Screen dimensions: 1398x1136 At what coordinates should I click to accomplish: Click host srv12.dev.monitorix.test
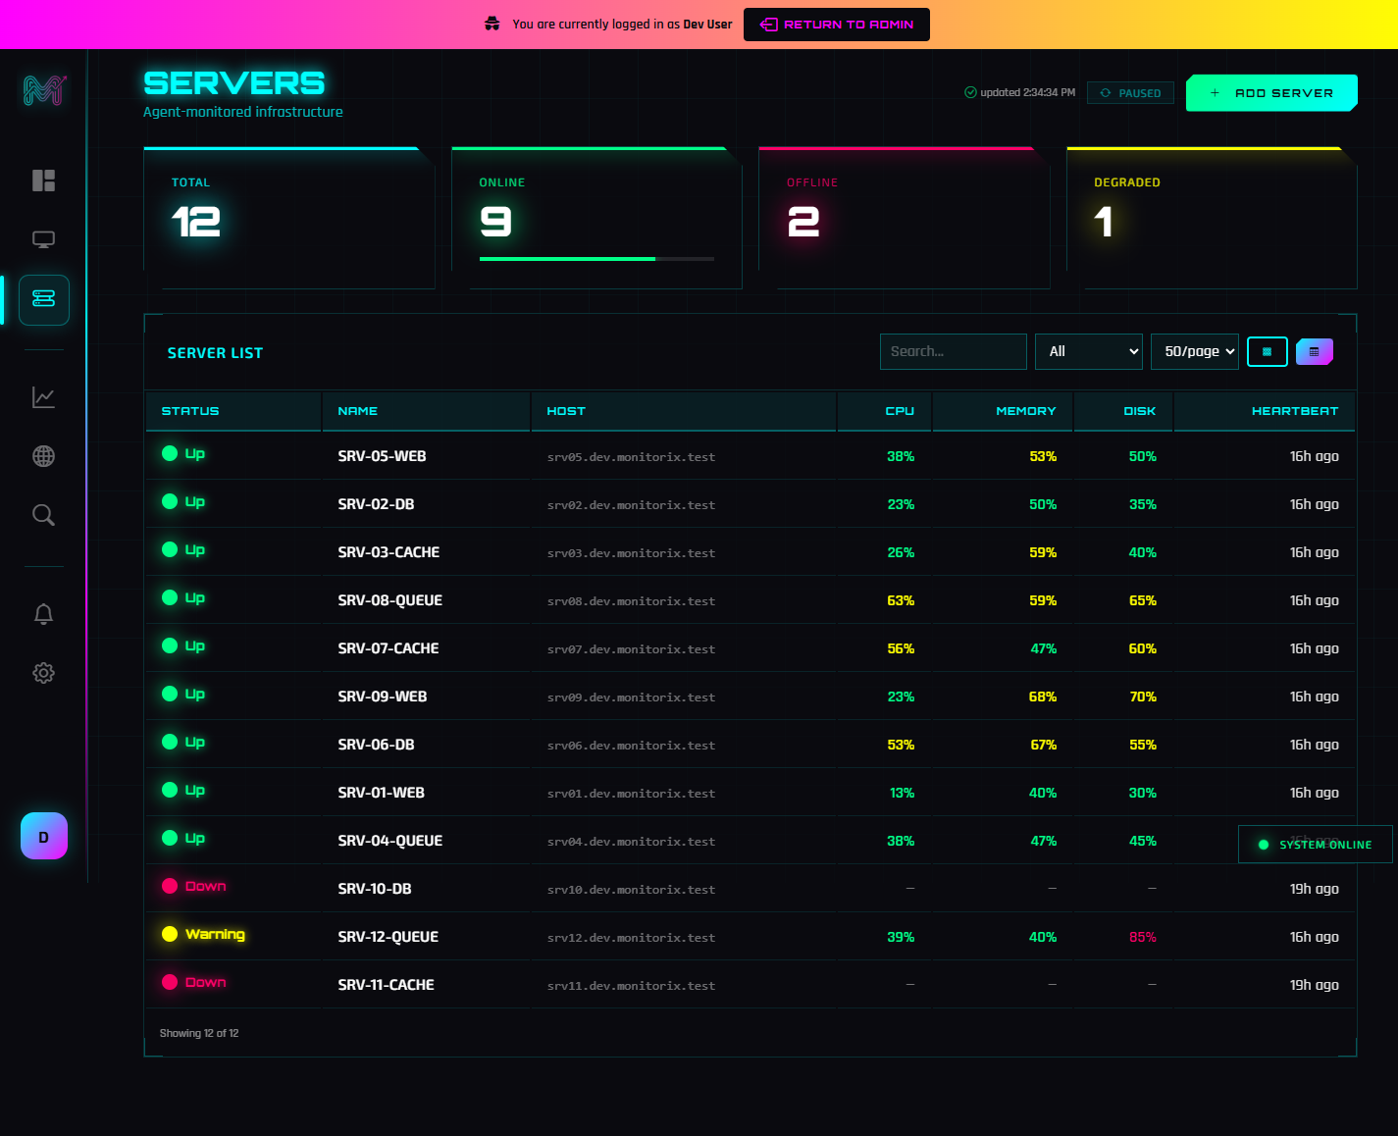pyautogui.click(x=631, y=938)
